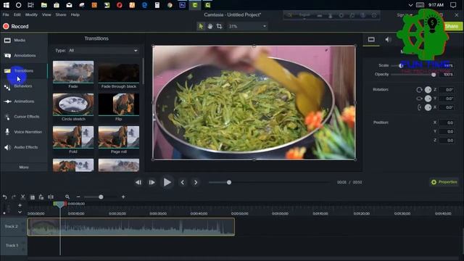
Task: Step to next frame
Action: 152,182
